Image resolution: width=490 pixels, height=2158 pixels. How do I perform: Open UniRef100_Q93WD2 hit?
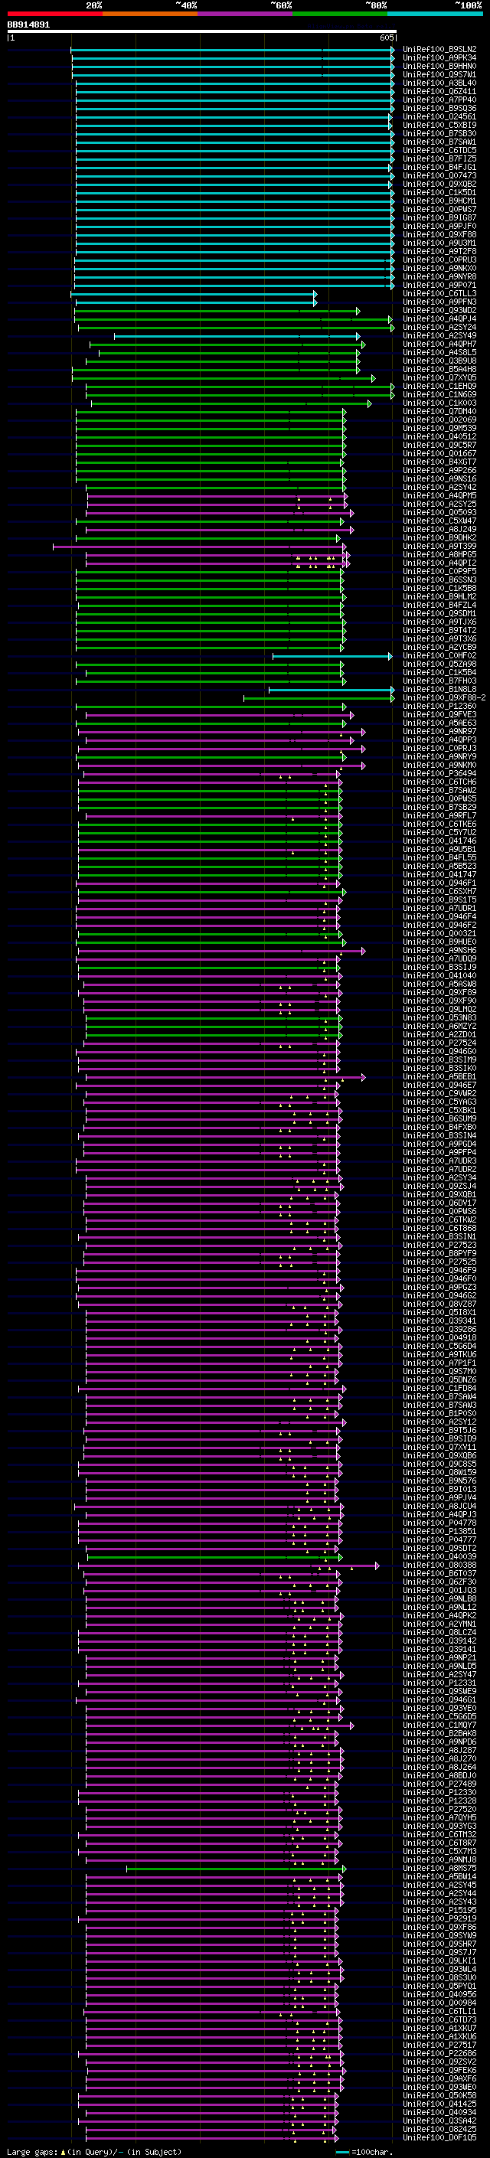coord(439,310)
